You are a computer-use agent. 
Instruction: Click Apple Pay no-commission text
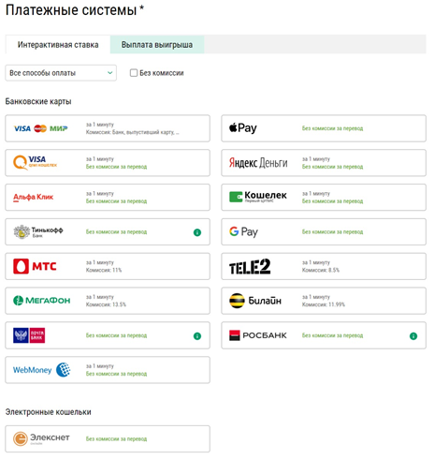pyautogui.click(x=332, y=128)
